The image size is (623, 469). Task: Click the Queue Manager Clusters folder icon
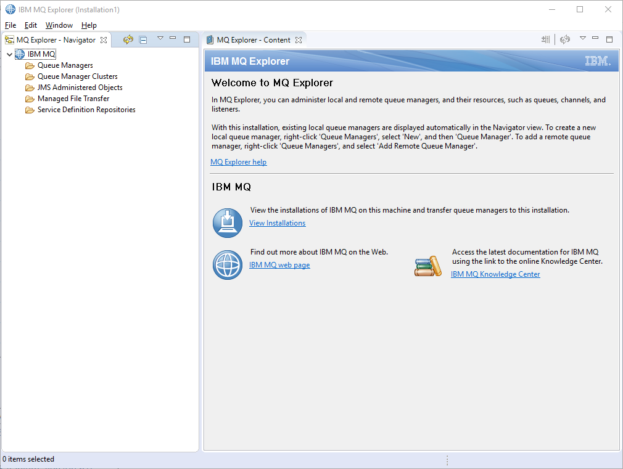tap(30, 76)
